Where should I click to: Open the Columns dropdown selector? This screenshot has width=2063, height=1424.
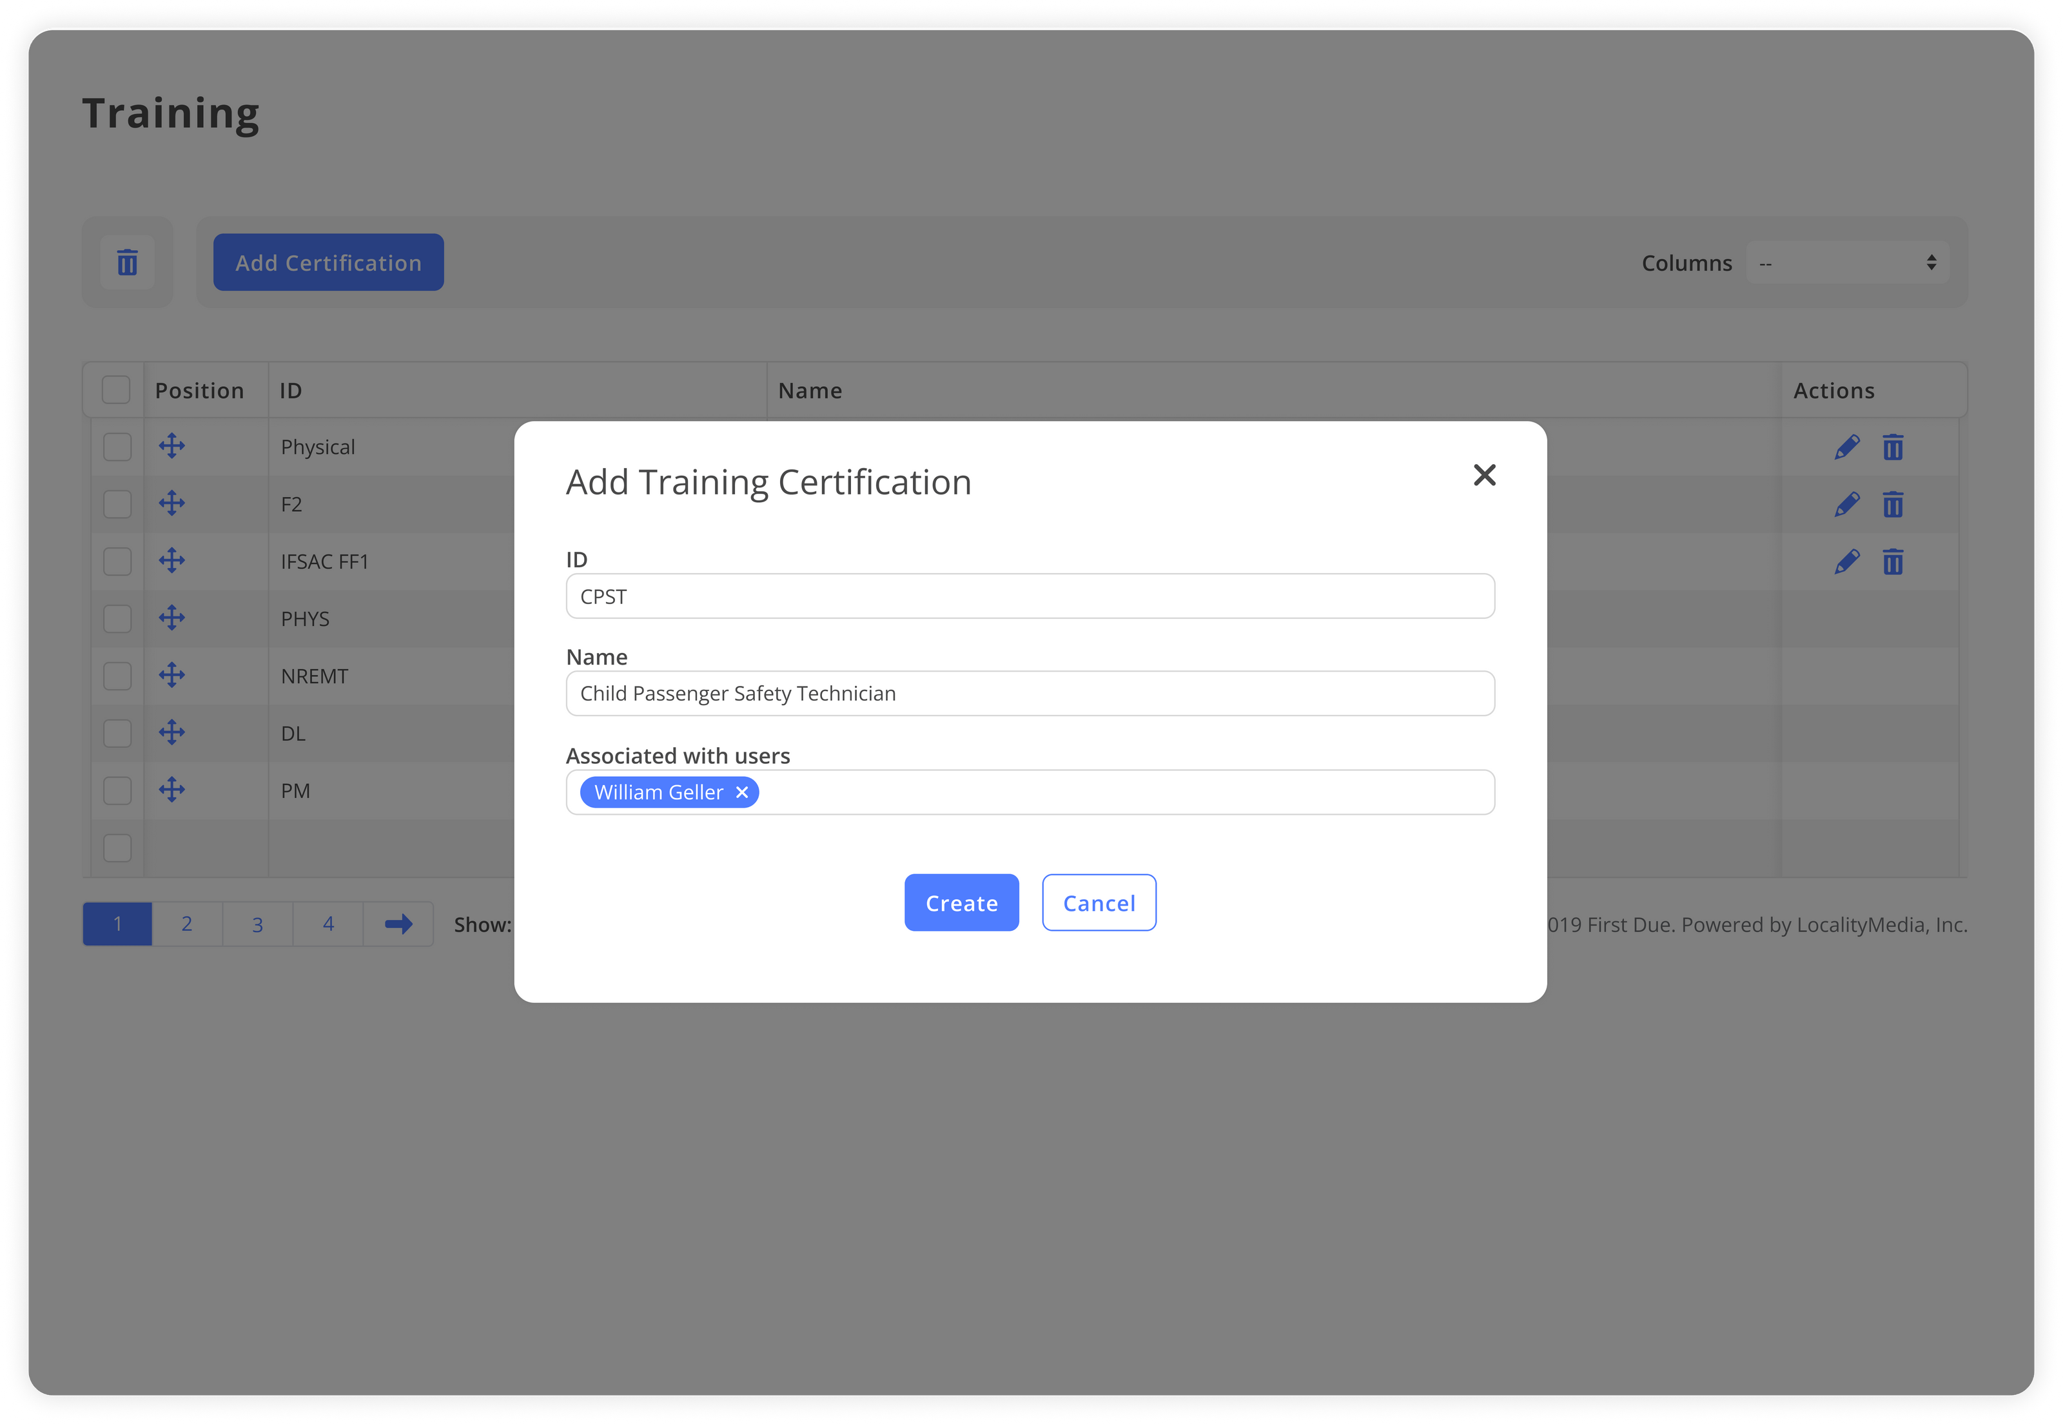pos(1847,262)
